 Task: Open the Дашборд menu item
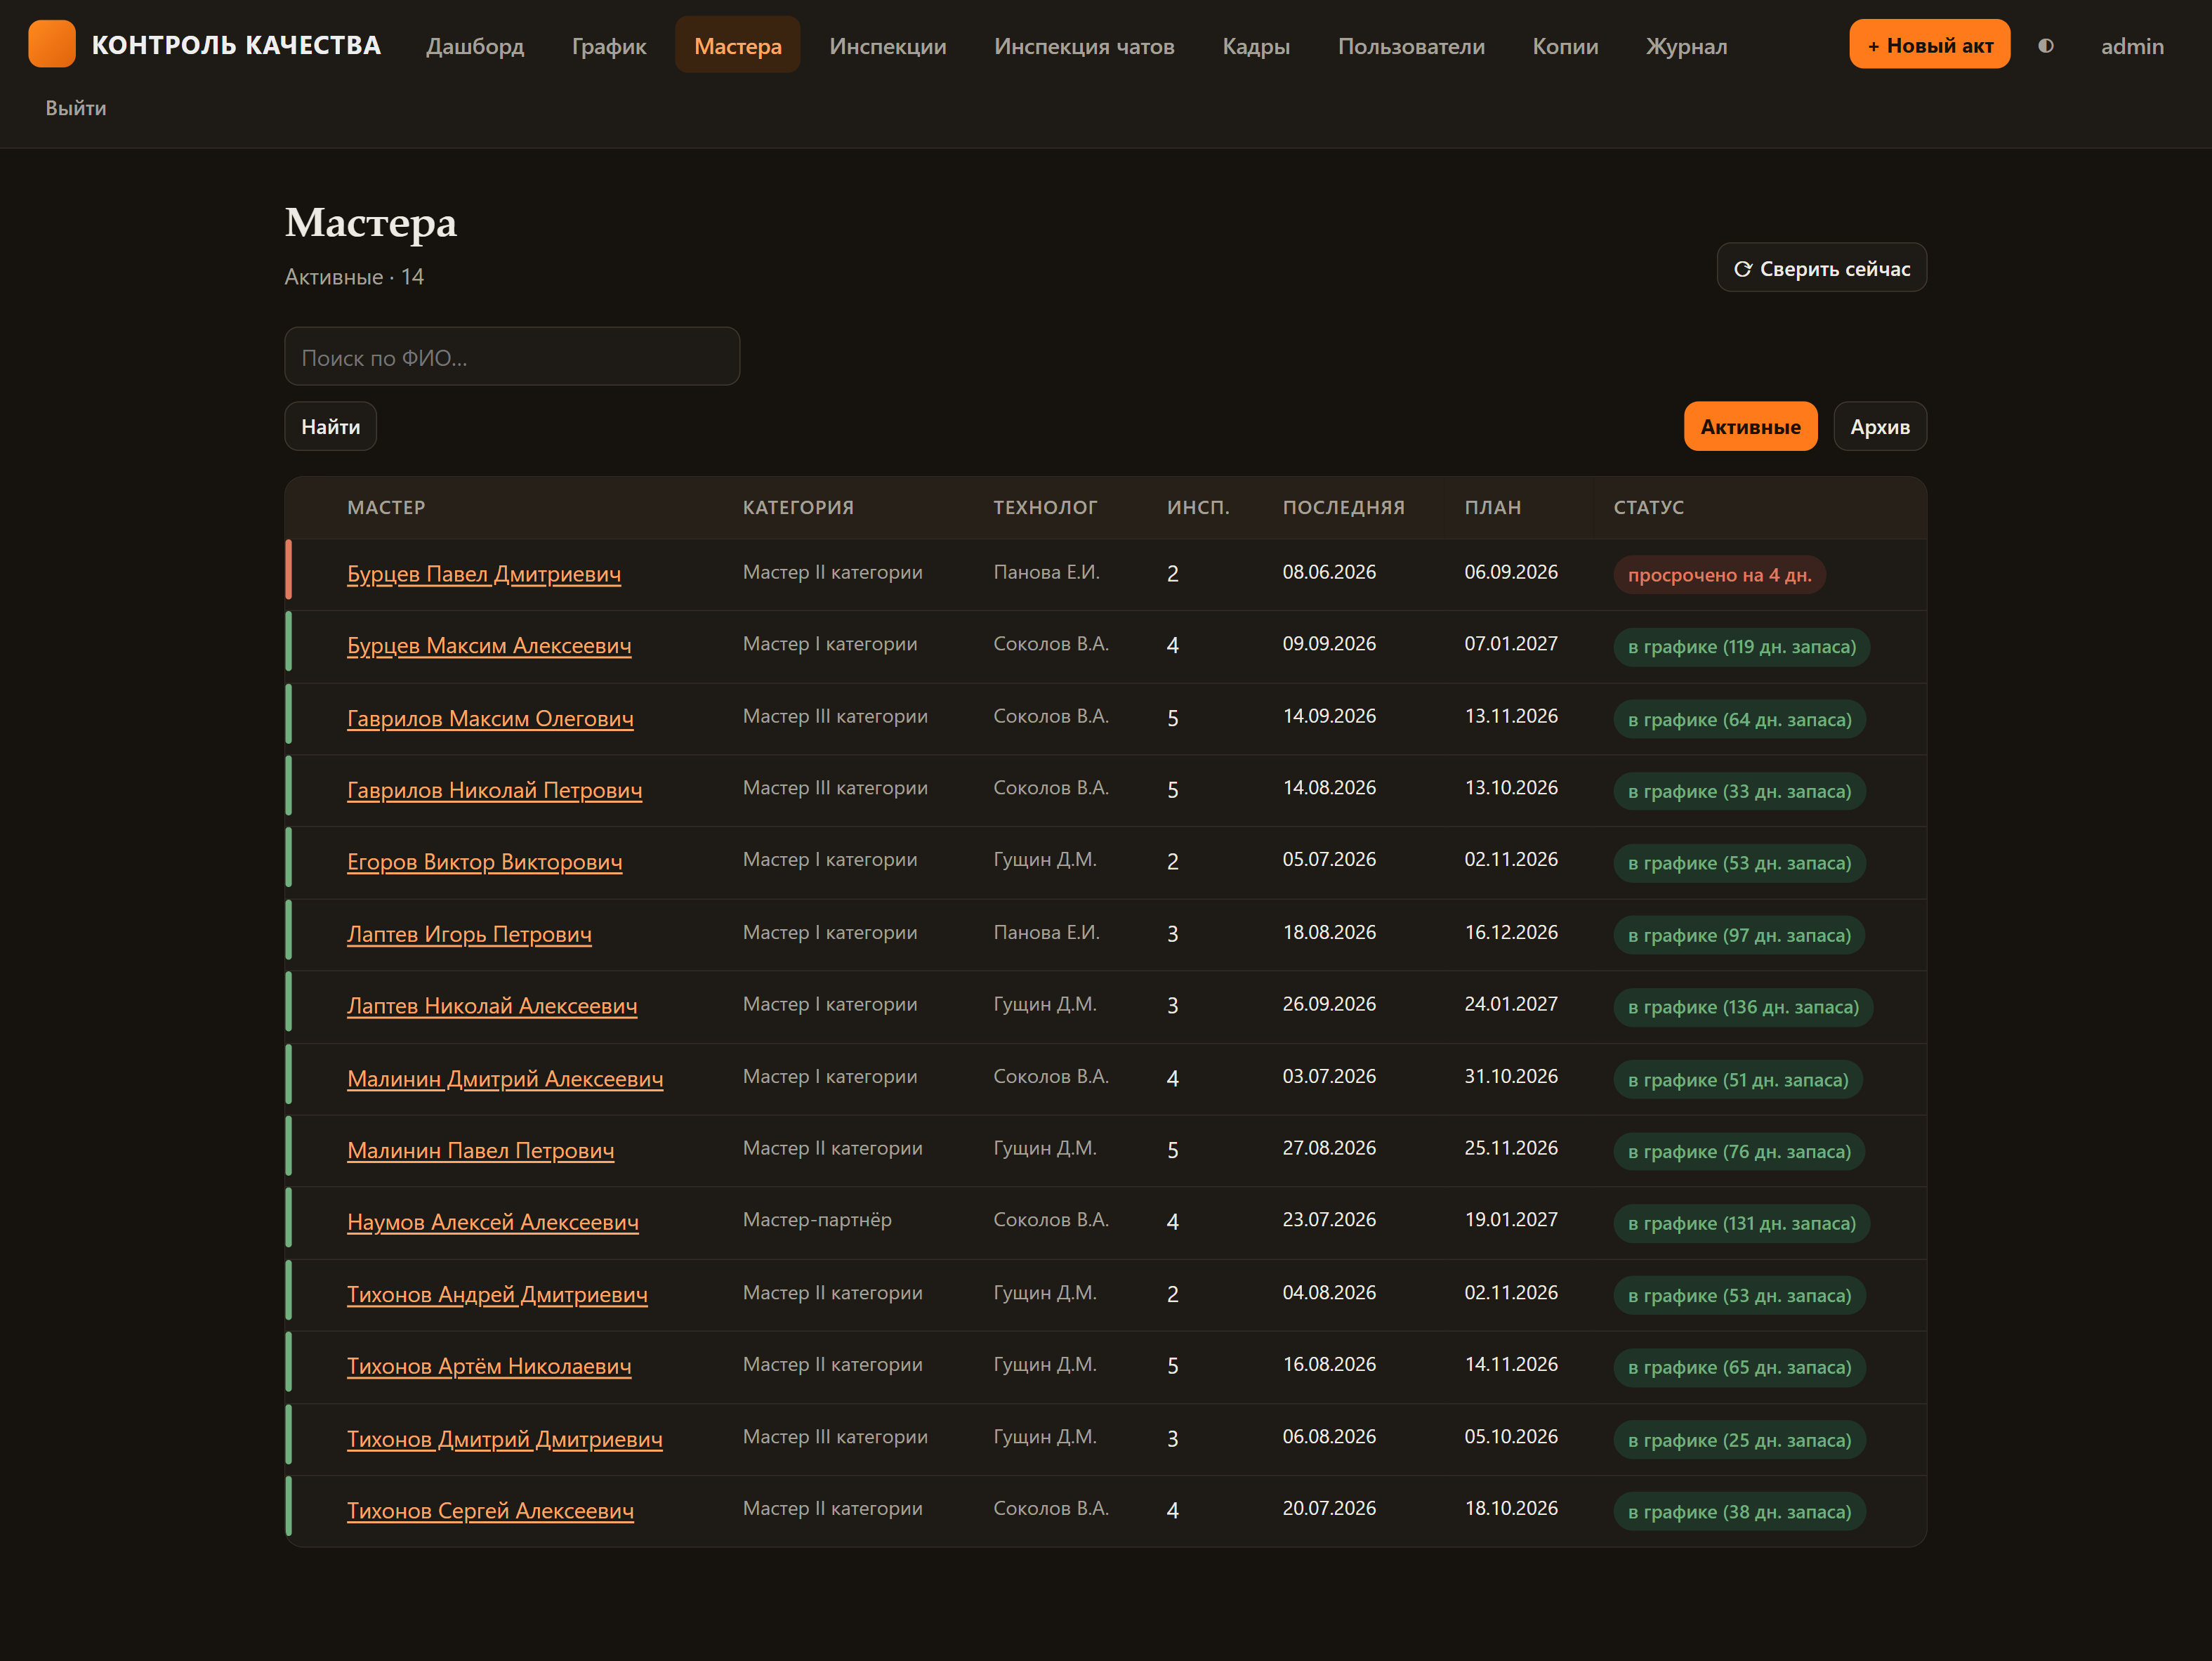pyautogui.click(x=475, y=46)
